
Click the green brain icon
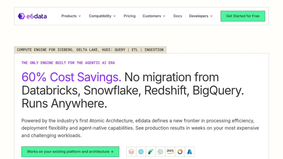(160, 152)
